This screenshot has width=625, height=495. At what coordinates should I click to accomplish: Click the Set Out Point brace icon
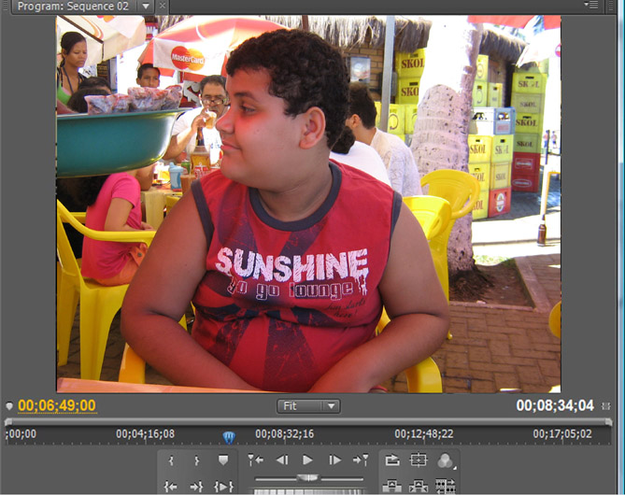tap(197, 460)
